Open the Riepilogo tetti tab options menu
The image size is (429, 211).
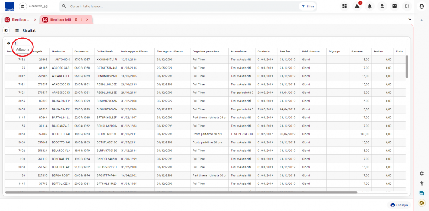click(82, 20)
